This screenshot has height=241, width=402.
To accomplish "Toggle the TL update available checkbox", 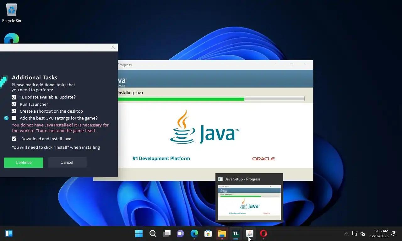I will coord(14,97).
